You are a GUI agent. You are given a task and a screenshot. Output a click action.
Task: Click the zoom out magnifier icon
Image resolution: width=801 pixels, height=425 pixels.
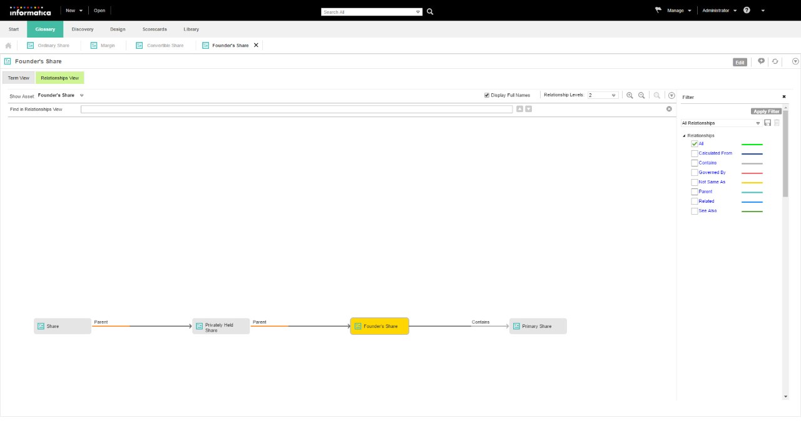641,95
